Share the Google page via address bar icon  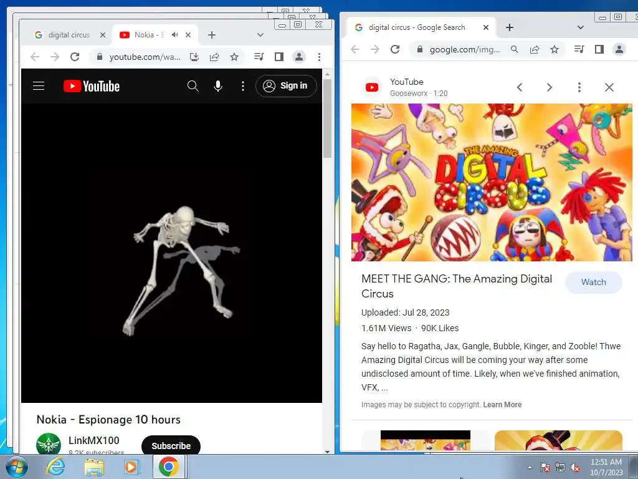[535, 49]
